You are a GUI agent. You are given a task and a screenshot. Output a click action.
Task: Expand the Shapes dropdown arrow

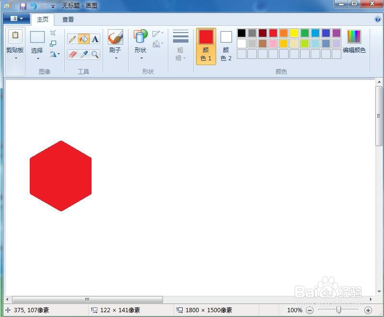tap(141, 58)
